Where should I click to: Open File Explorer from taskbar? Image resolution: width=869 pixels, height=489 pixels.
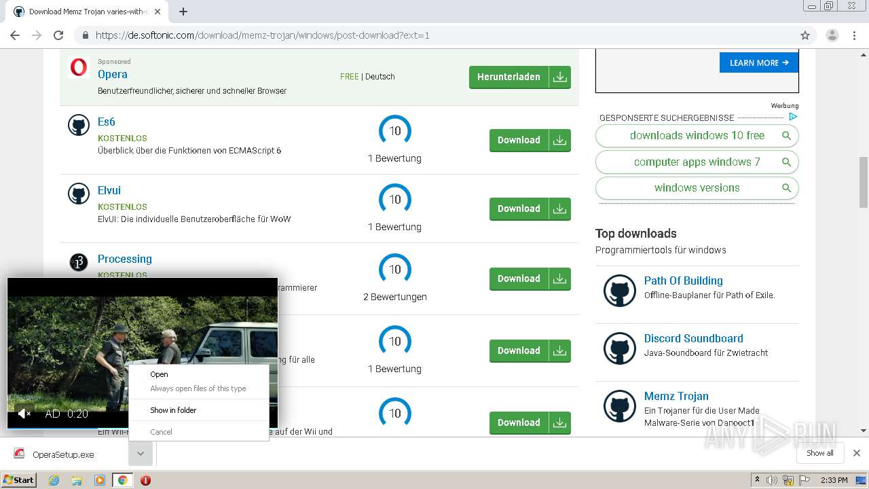(x=77, y=480)
